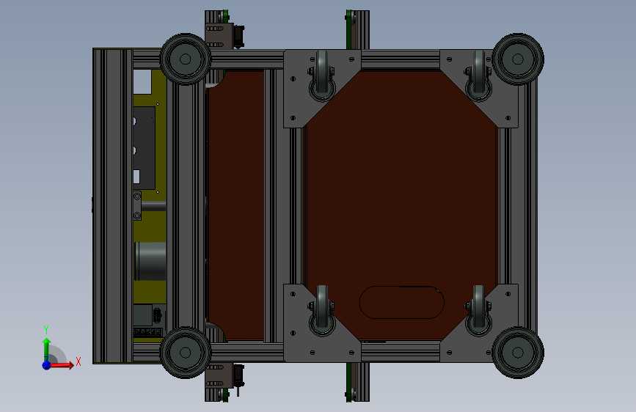Image resolution: width=636 pixels, height=412 pixels.
Task: Pick the caster on lower-left gusset plate
Action: 322,311
